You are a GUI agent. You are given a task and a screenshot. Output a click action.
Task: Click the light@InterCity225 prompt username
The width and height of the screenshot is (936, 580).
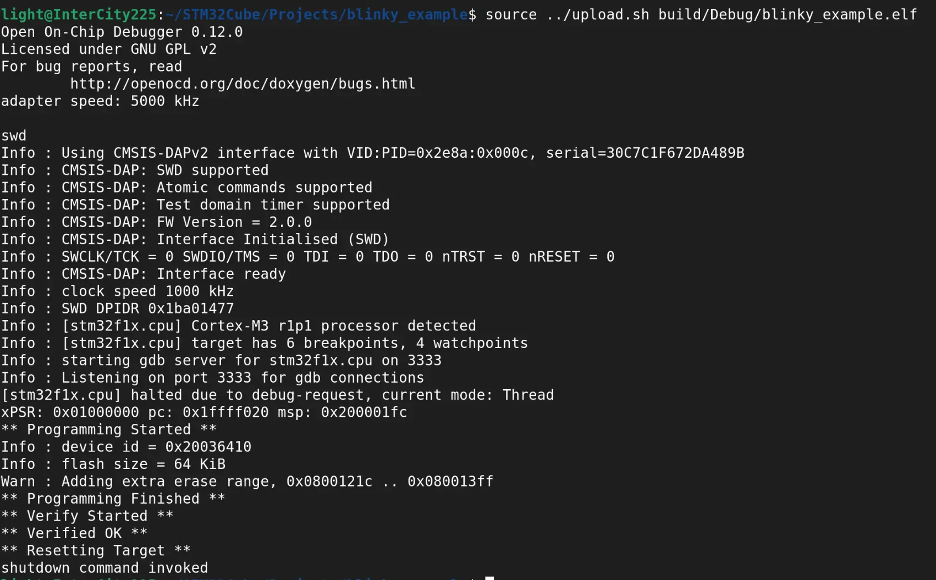click(x=79, y=14)
